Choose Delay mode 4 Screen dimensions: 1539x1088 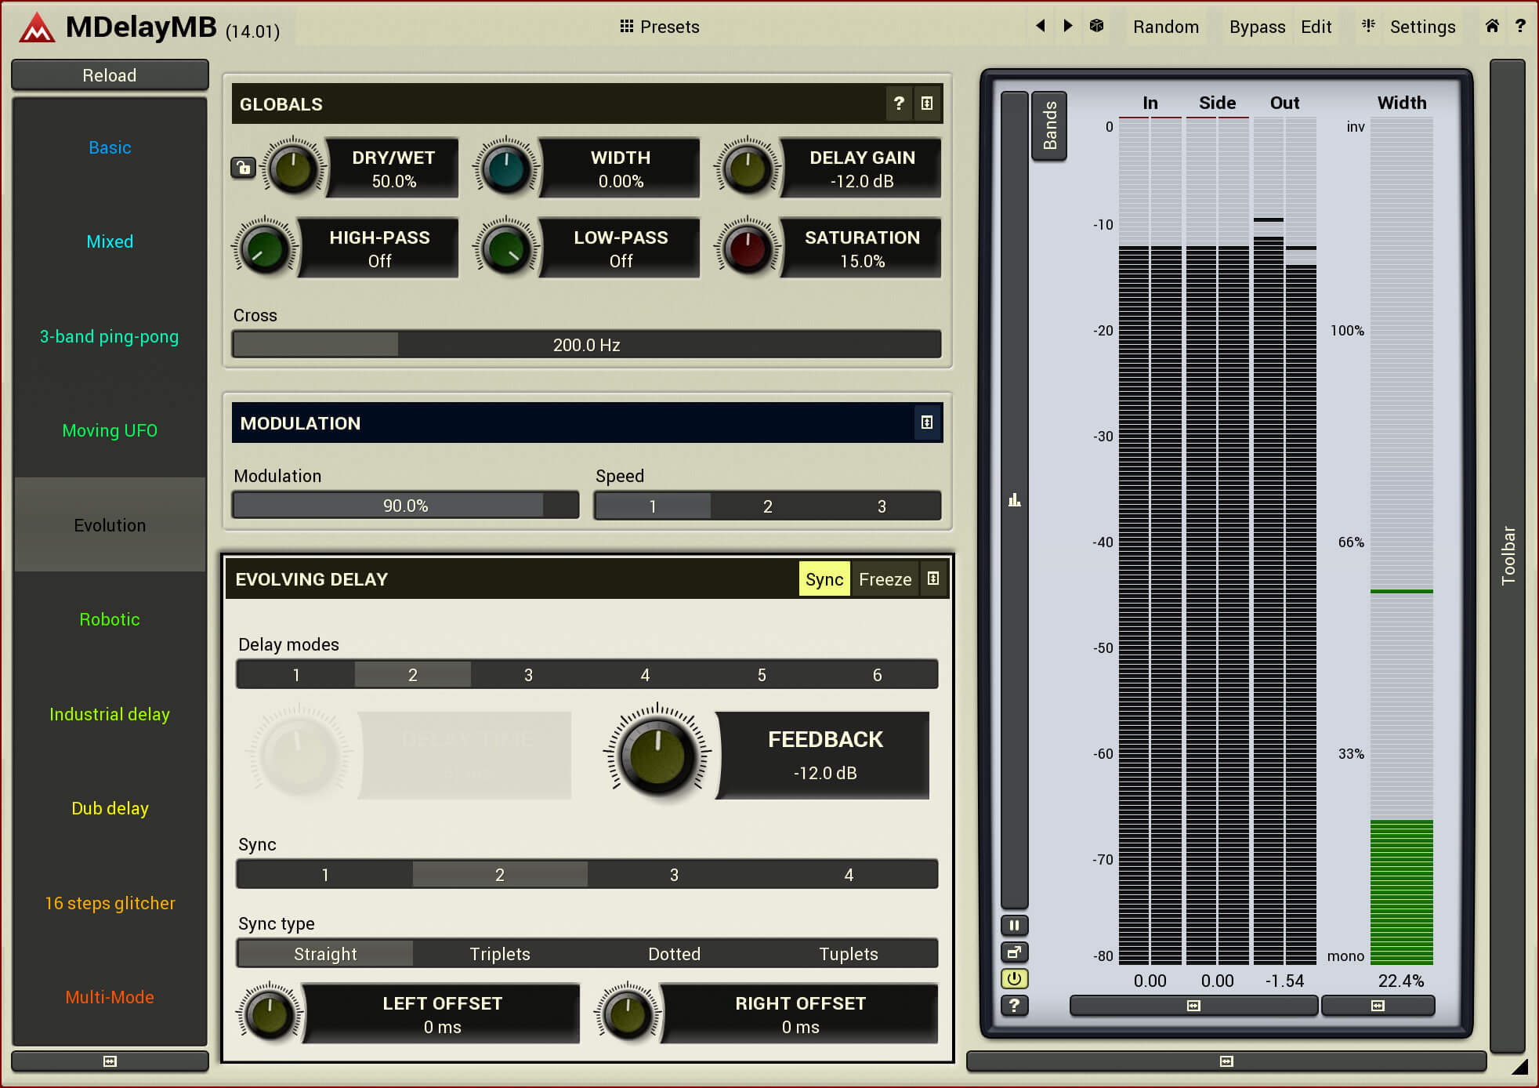pyautogui.click(x=645, y=674)
